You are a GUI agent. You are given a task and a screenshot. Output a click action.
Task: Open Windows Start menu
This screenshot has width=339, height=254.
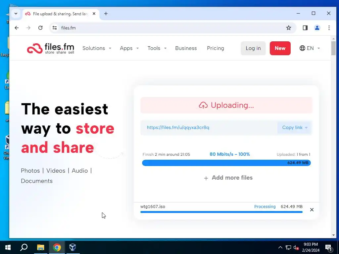tap(8, 247)
